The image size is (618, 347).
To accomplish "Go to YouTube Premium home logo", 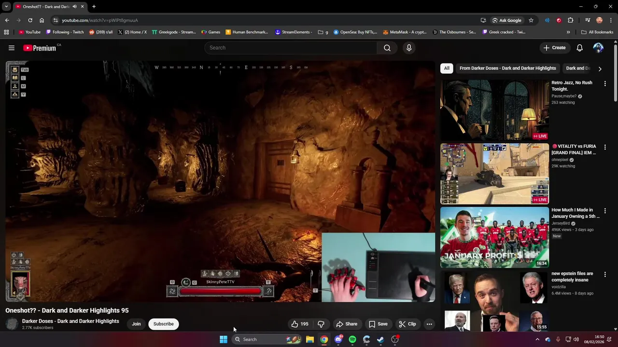I will [x=41, y=48].
